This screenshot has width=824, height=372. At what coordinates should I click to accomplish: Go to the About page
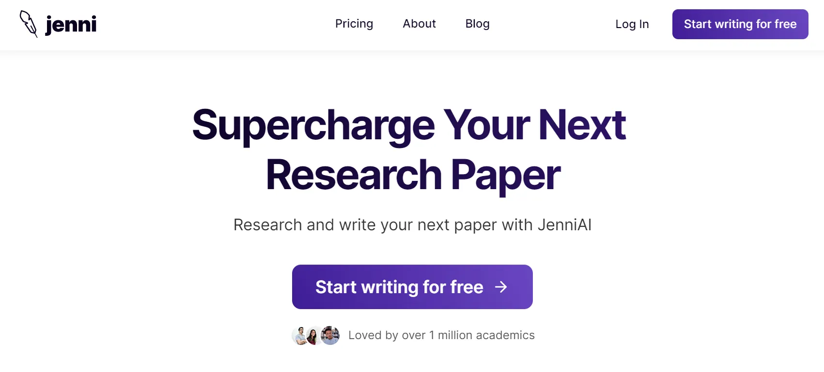pyautogui.click(x=419, y=24)
